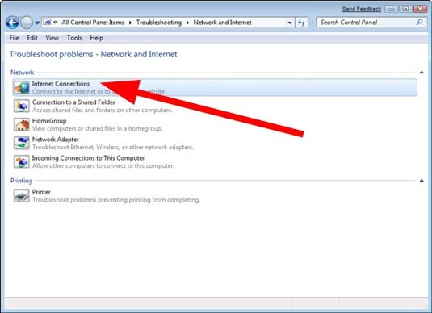This screenshot has height=313, width=432.
Task: Open the Help menu
Action: point(96,38)
